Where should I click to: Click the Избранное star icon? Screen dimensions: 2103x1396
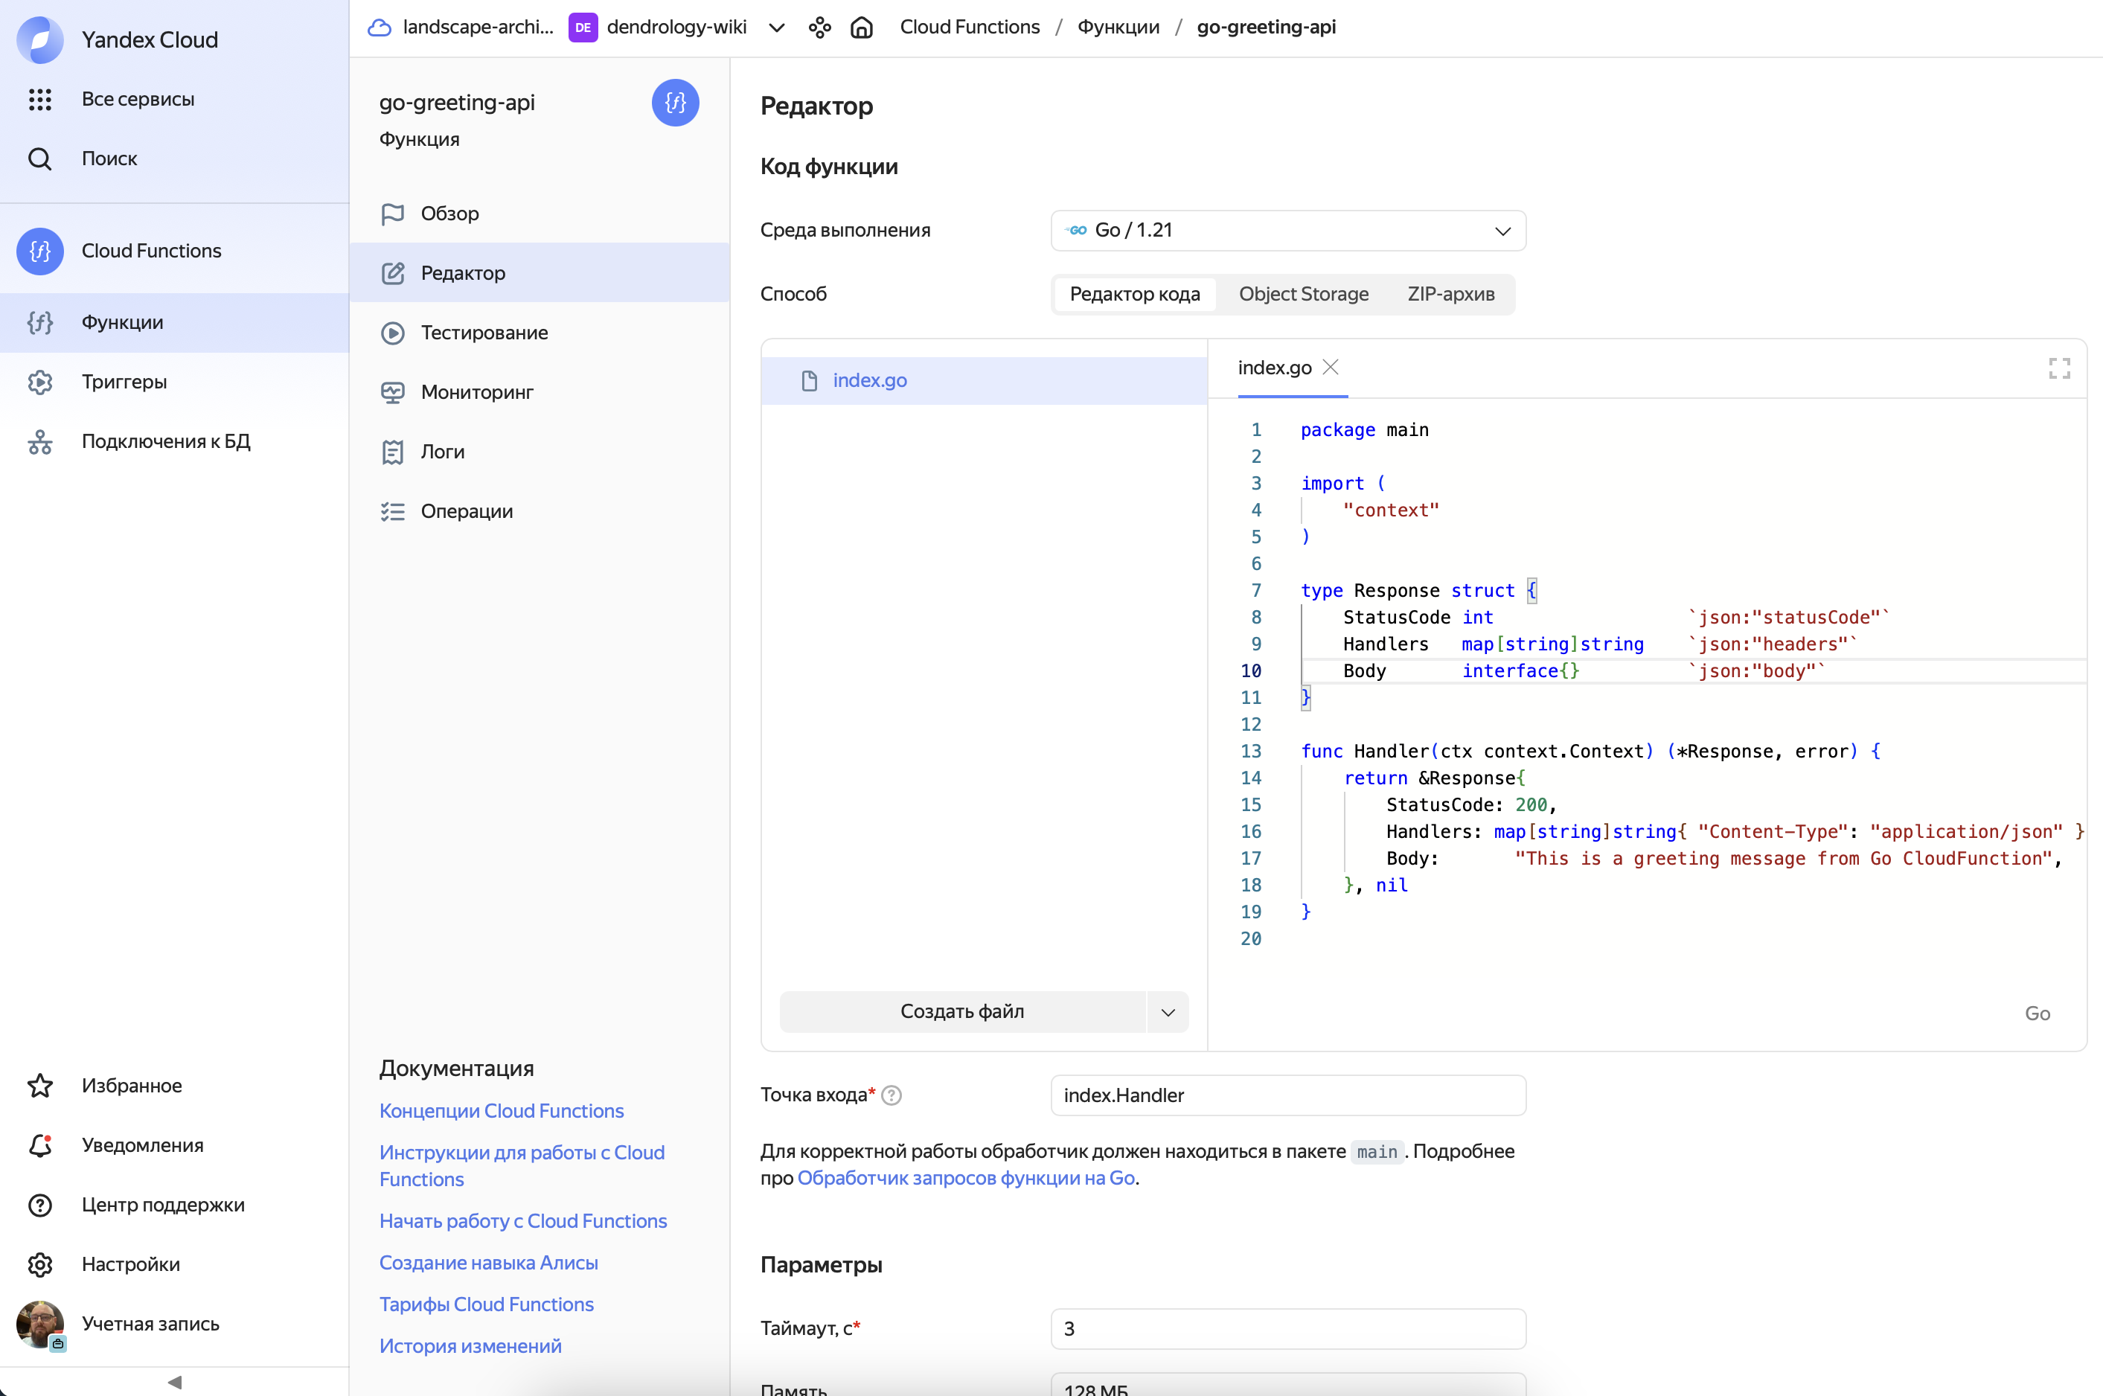(x=40, y=1085)
